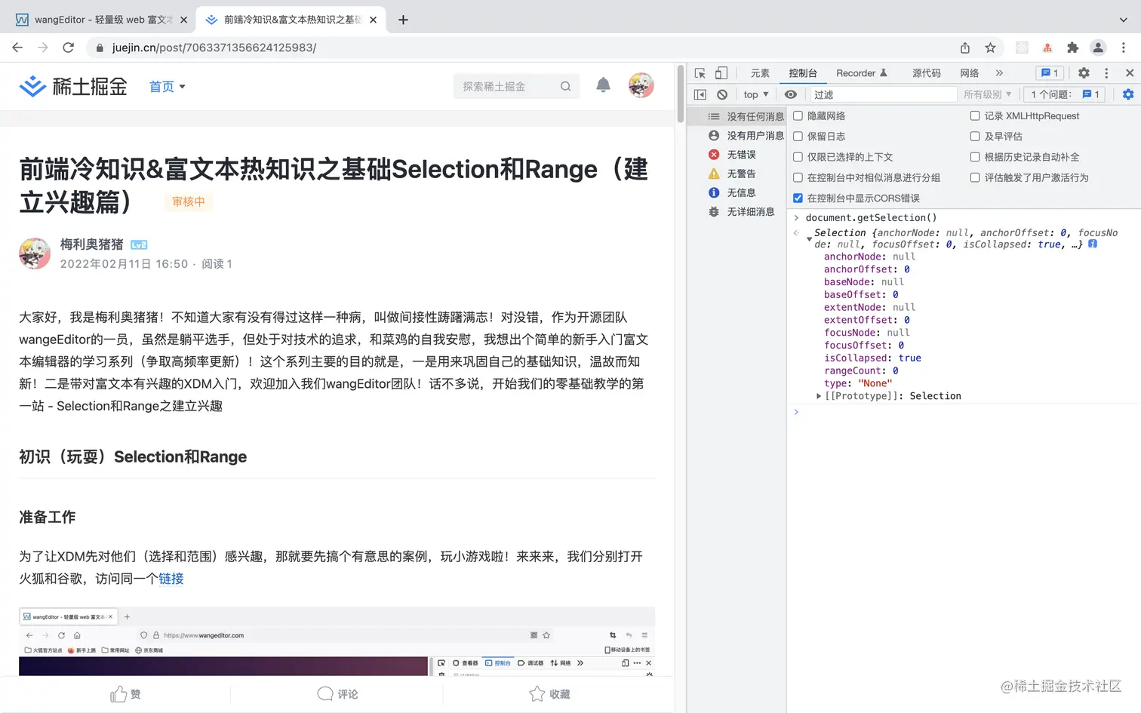1141x713 pixels.
Task: Click the live expression eye icon
Action: 790,94
